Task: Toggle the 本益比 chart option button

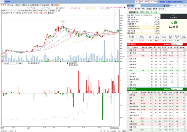Action: click(35, 11)
